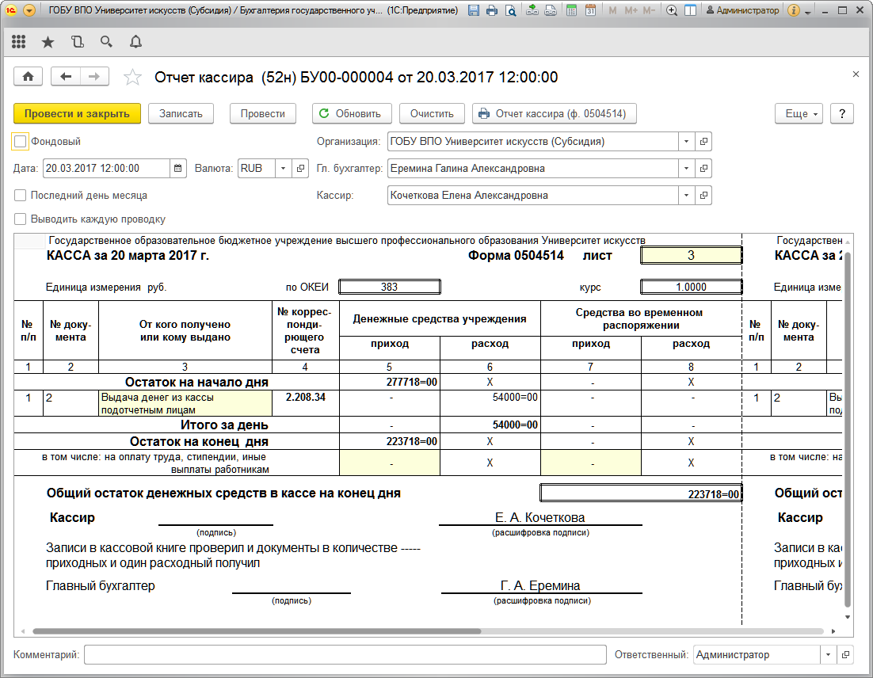Open the date picker calendar icon
Screen dimensions: 873x678
177,168
